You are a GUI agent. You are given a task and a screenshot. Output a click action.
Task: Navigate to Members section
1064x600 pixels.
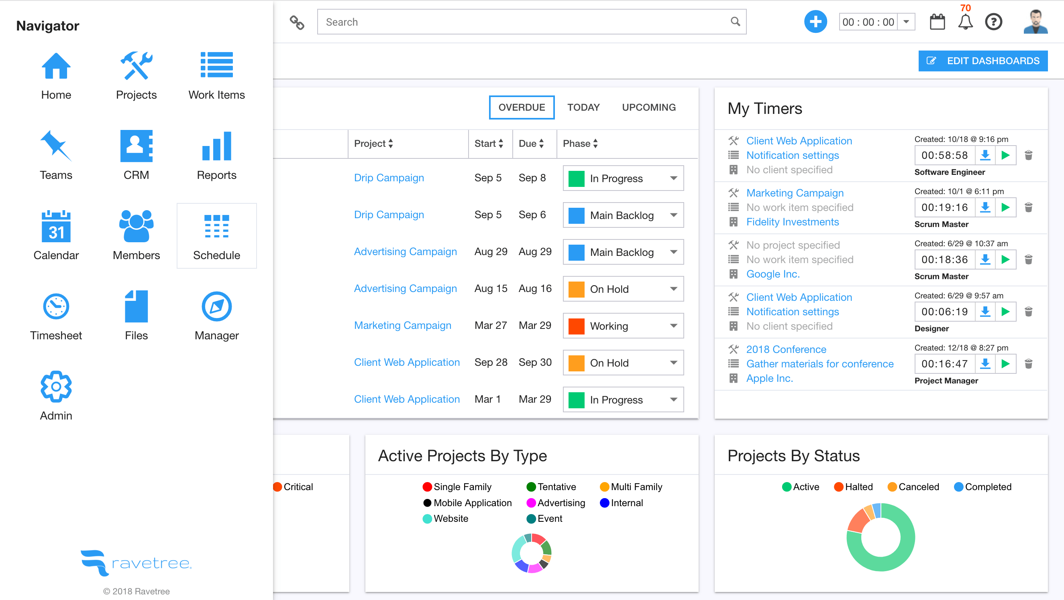coord(136,233)
